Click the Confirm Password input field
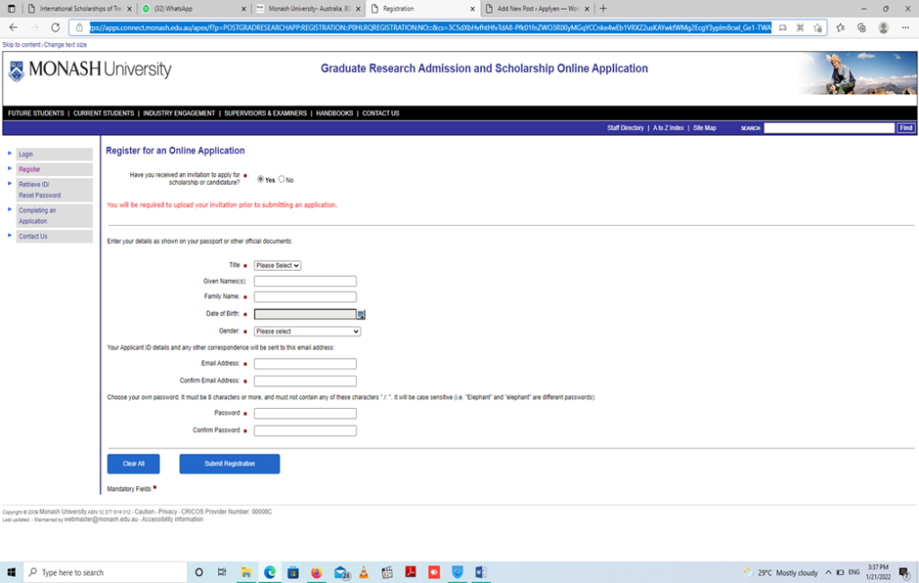Image resolution: width=919 pixels, height=583 pixels. pyautogui.click(x=305, y=431)
